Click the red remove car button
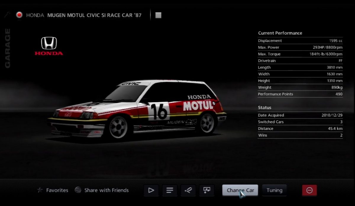Screen dimensions: 355x206 coord(309,190)
